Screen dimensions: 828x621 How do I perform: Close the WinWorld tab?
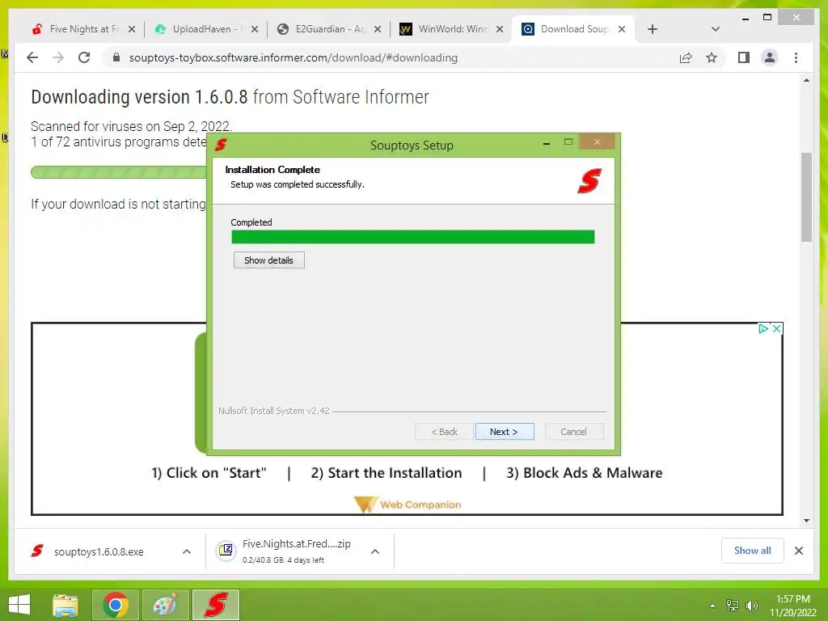500,29
